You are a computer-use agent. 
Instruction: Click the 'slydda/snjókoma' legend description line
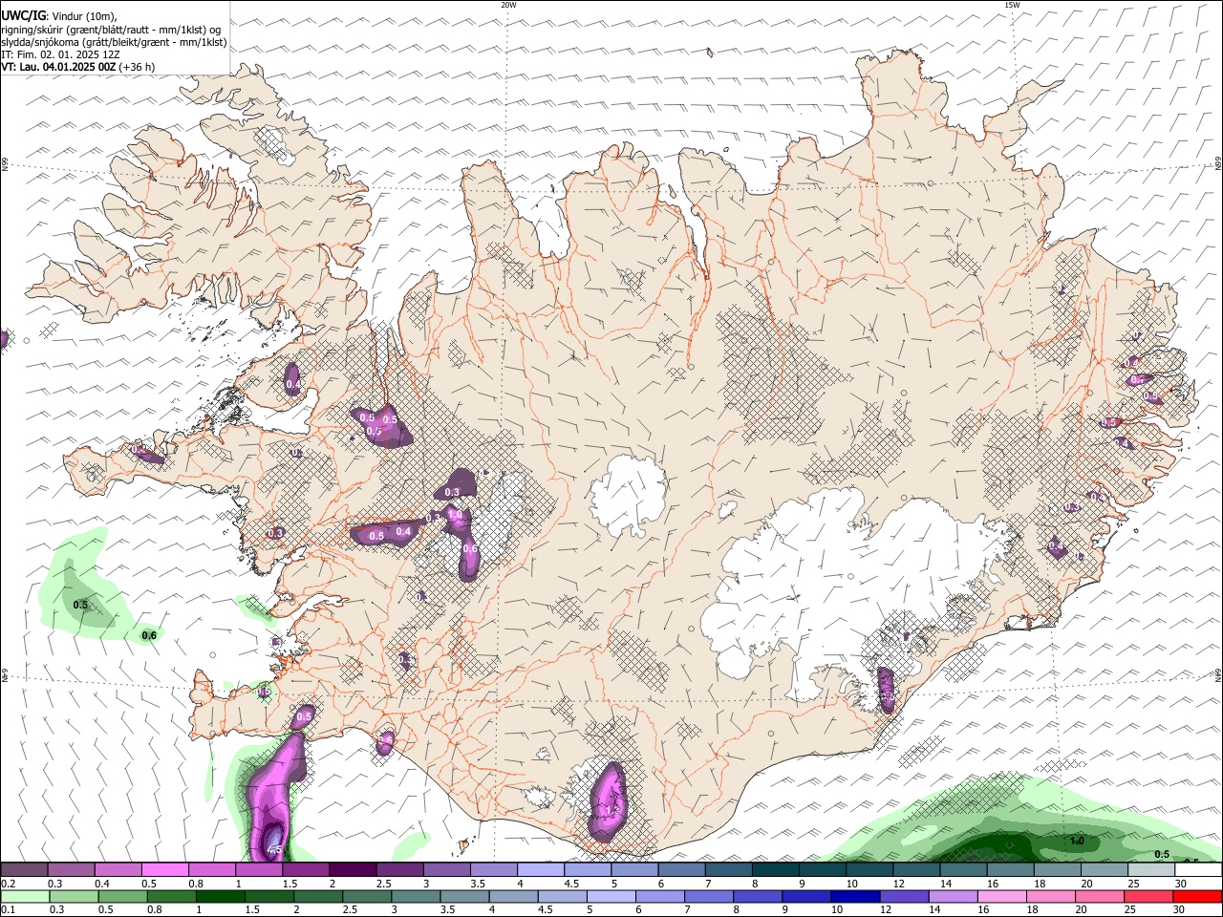click(114, 42)
